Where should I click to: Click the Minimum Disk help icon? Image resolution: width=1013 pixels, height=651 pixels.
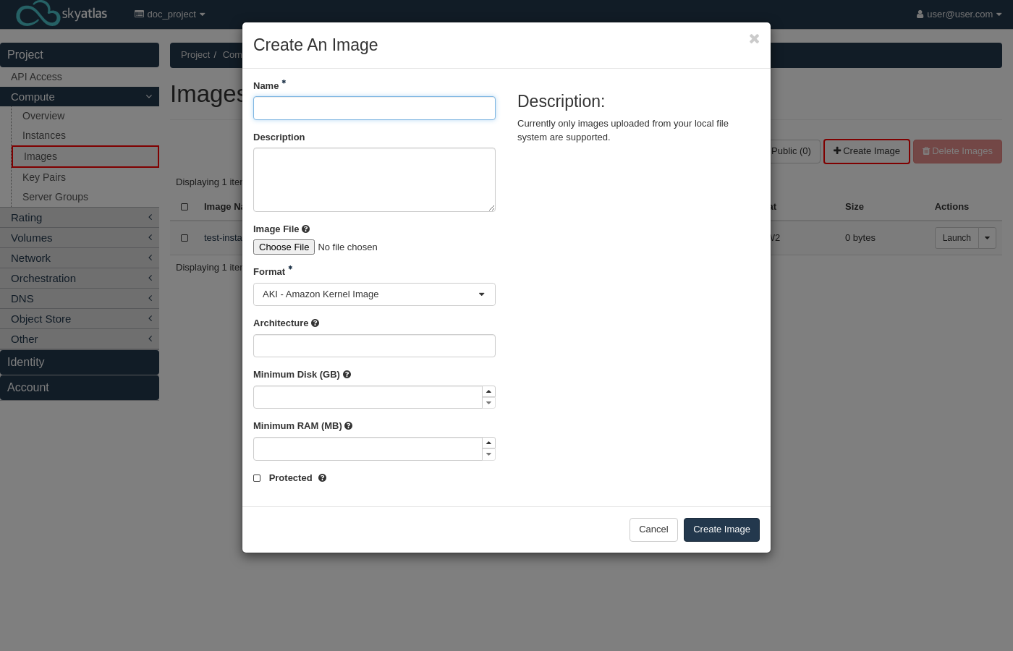(x=347, y=375)
